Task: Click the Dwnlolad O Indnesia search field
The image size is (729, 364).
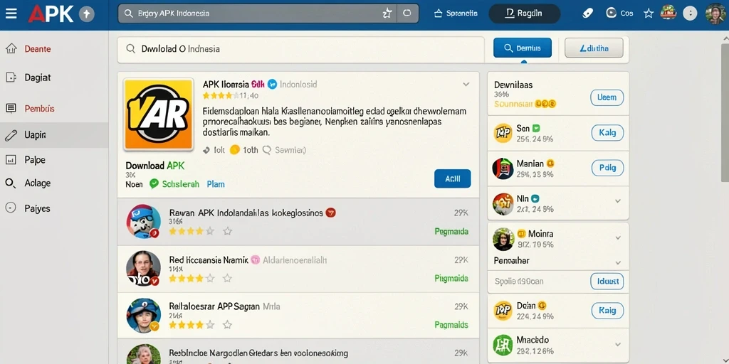Action: (x=300, y=49)
